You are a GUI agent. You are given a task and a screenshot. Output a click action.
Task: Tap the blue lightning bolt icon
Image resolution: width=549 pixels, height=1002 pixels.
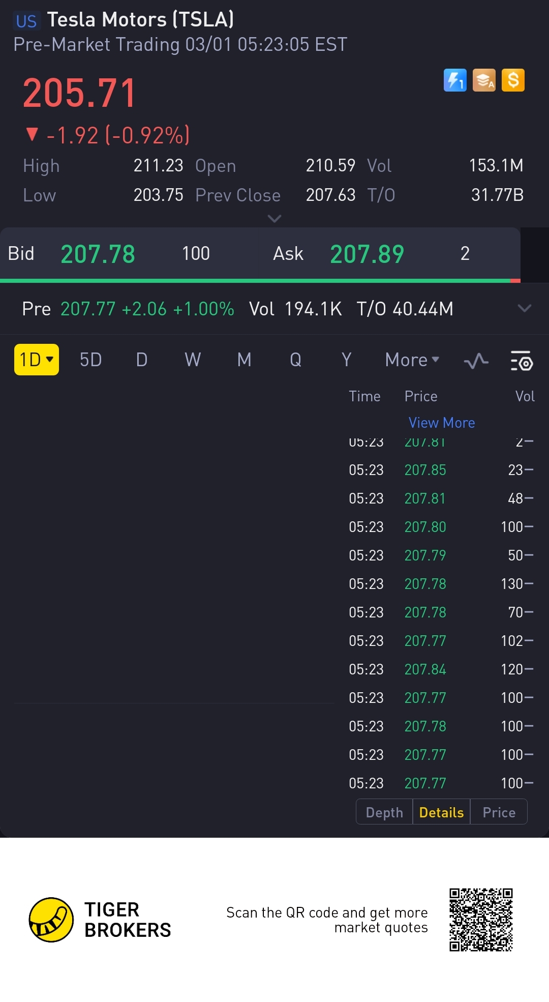point(455,80)
